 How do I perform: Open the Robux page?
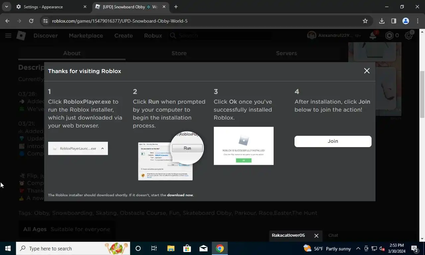pyautogui.click(x=153, y=36)
